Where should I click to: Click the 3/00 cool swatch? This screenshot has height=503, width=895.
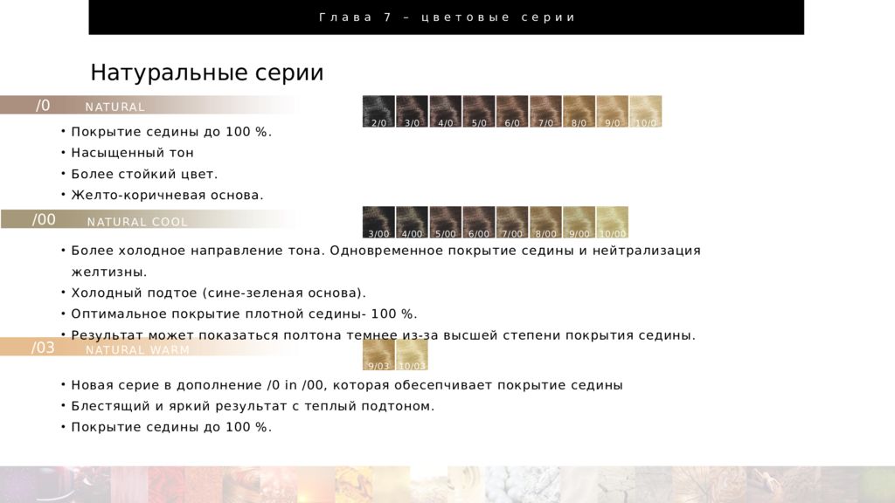[x=378, y=223]
